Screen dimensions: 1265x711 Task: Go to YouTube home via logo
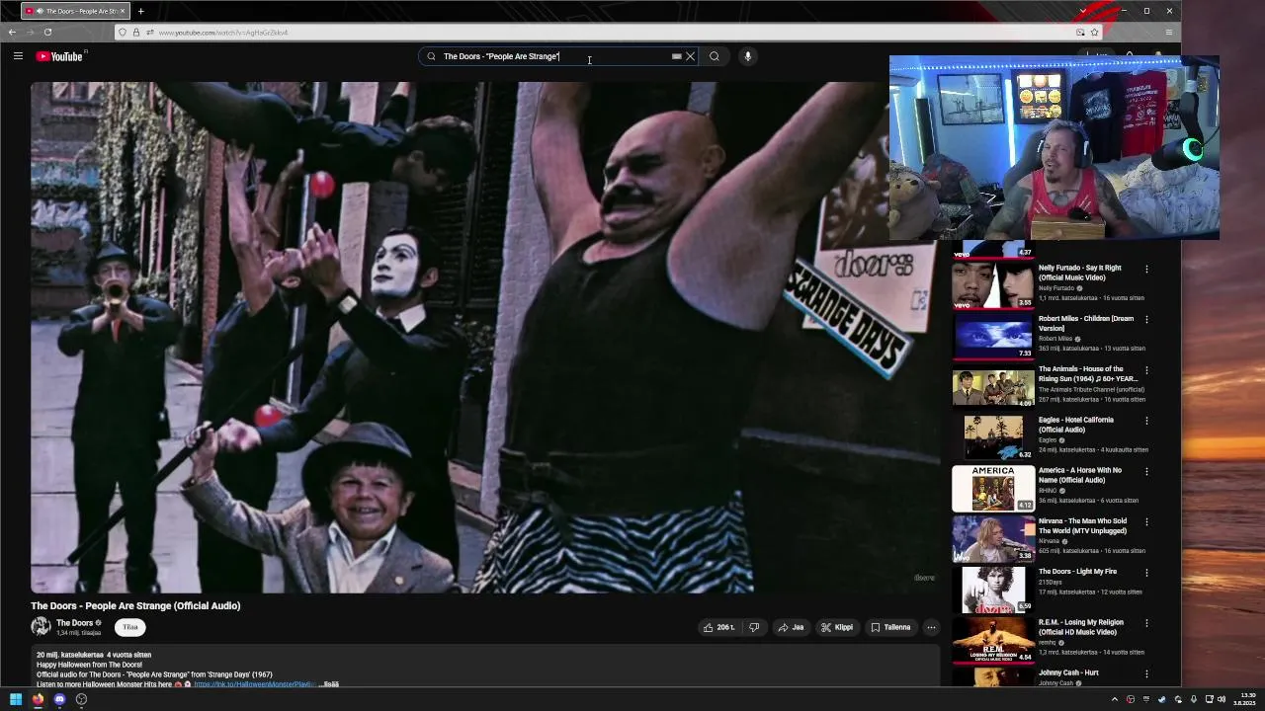coord(59,56)
